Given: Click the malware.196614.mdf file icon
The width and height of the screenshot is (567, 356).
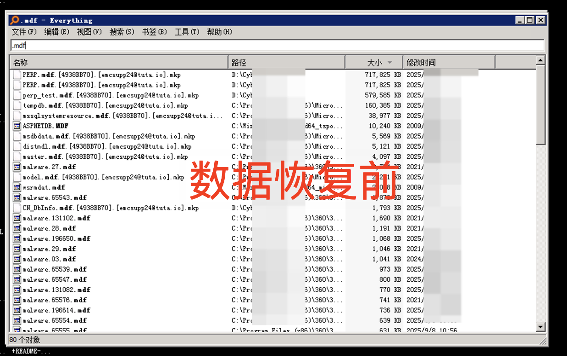Looking at the screenshot, I should [x=17, y=310].
